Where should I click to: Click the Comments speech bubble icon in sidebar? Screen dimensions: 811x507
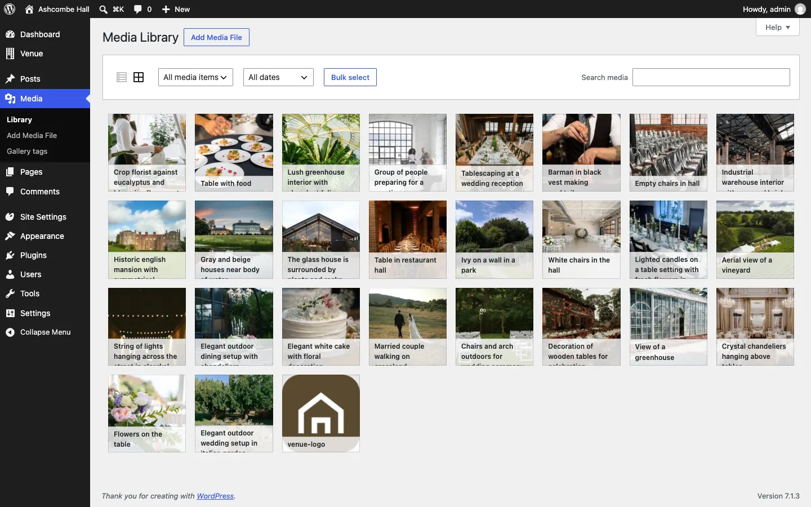coord(10,192)
